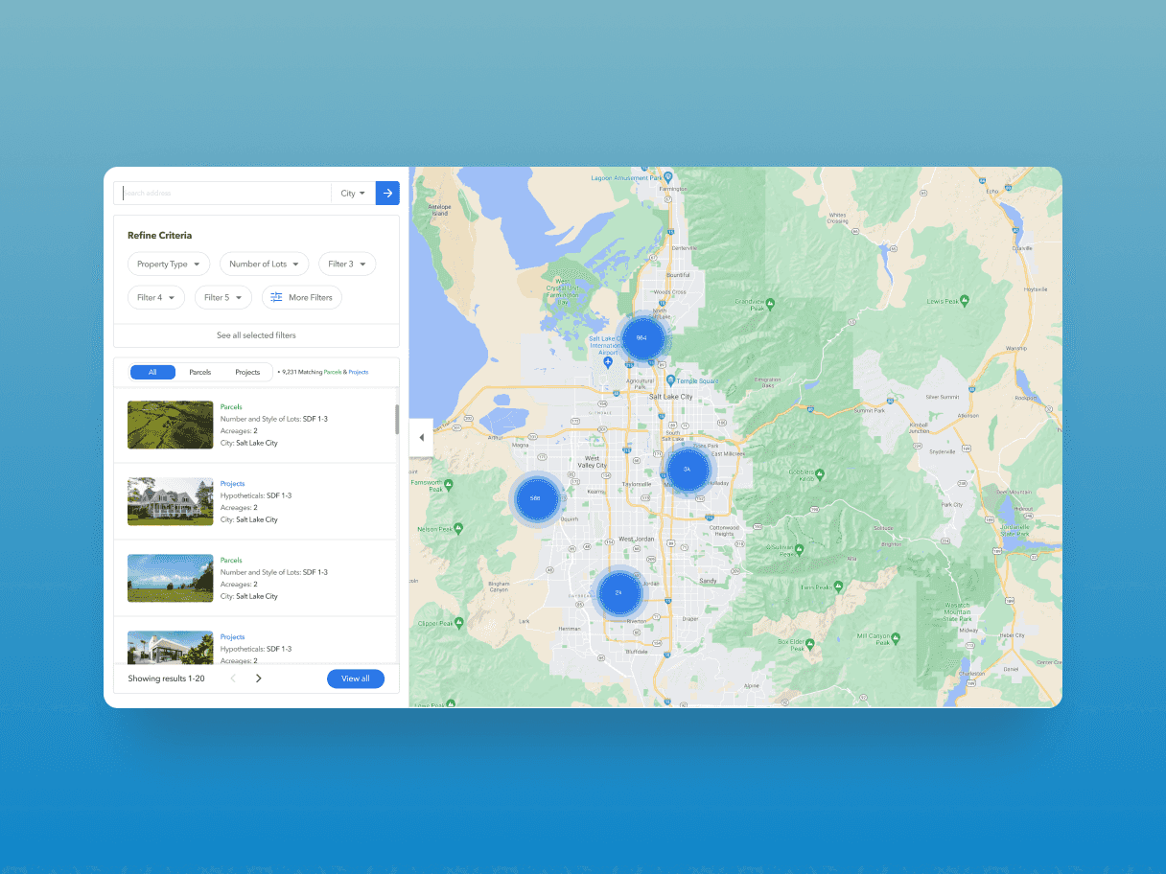Open the Filter 3 dropdown
Screen dimensions: 1166x874
pos(347,264)
